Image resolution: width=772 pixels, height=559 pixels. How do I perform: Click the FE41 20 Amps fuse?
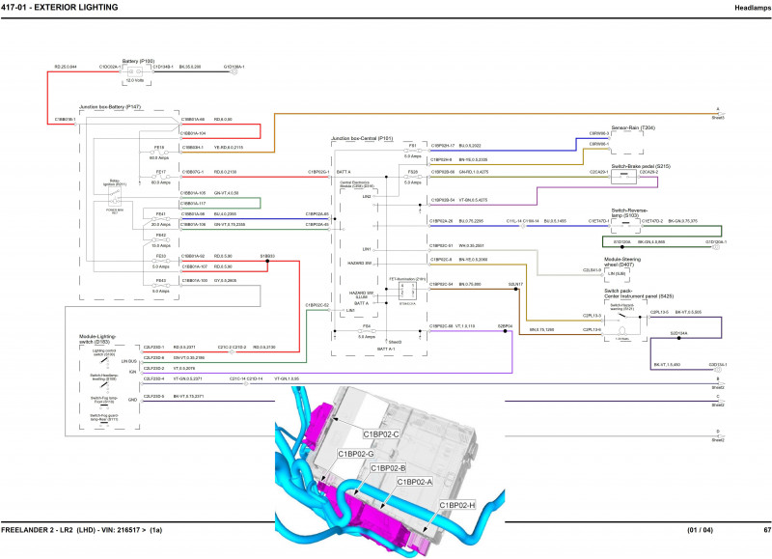tap(161, 217)
